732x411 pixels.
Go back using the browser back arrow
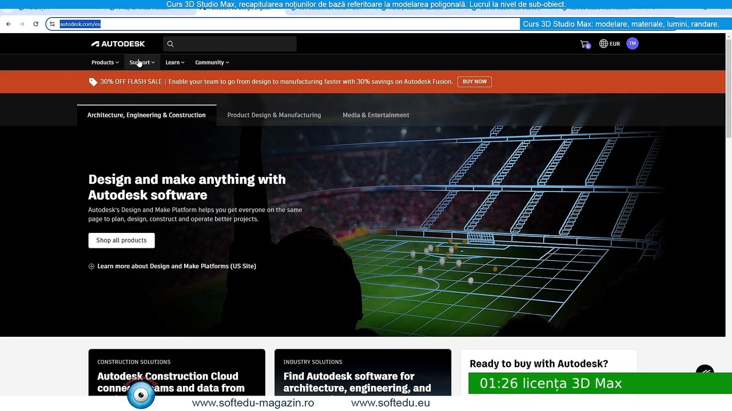[x=8, y=24]
